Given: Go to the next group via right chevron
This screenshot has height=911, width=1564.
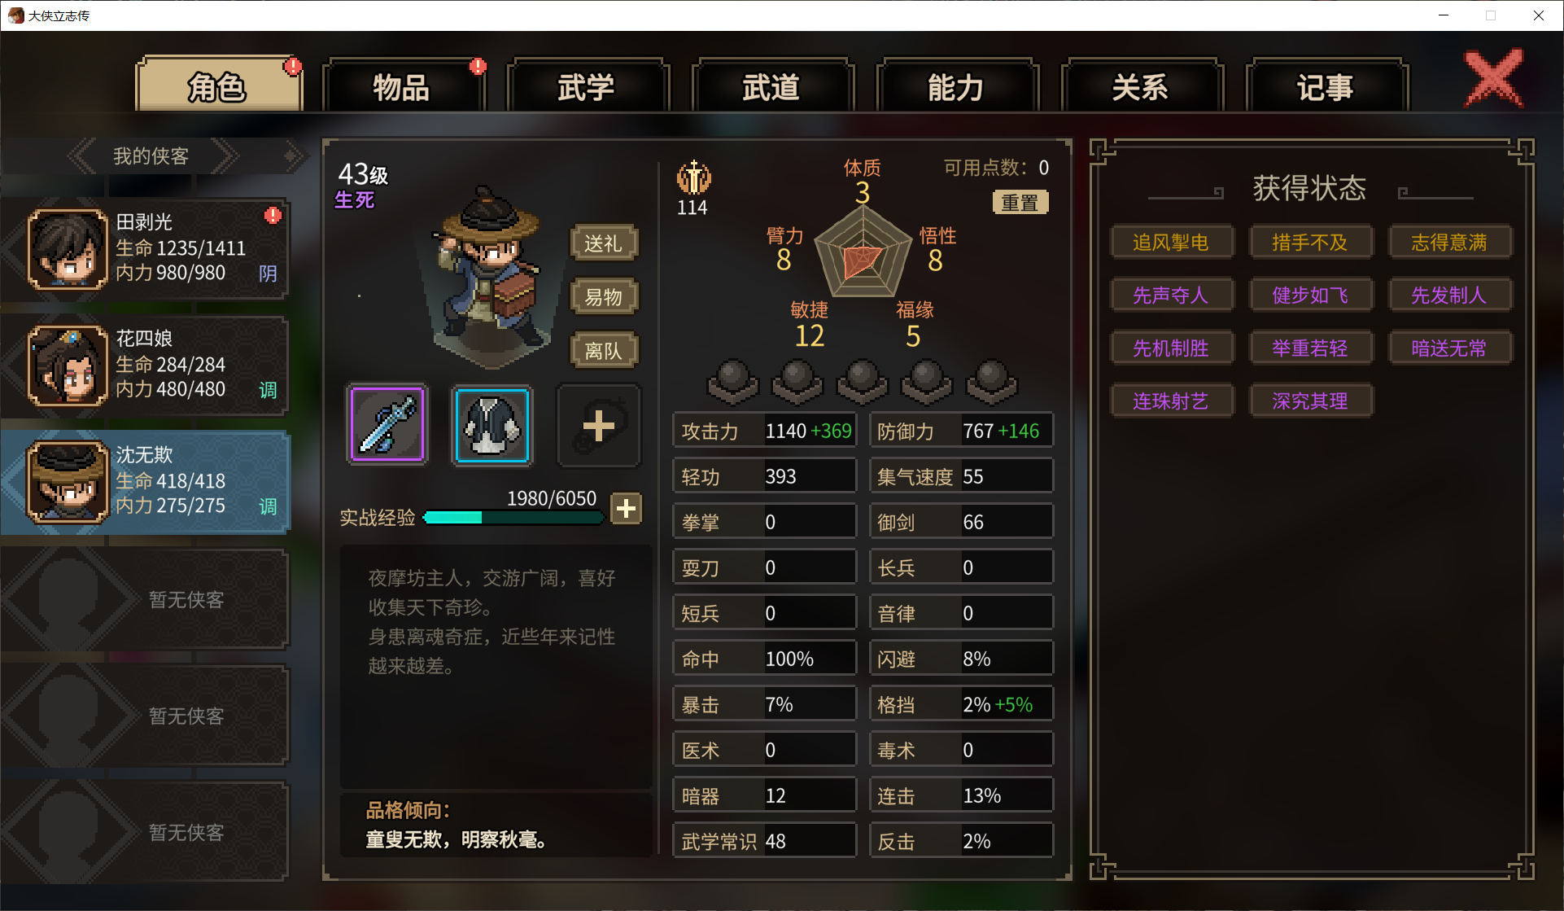Looking at the screenshot, I should click(x=225, y=156).
